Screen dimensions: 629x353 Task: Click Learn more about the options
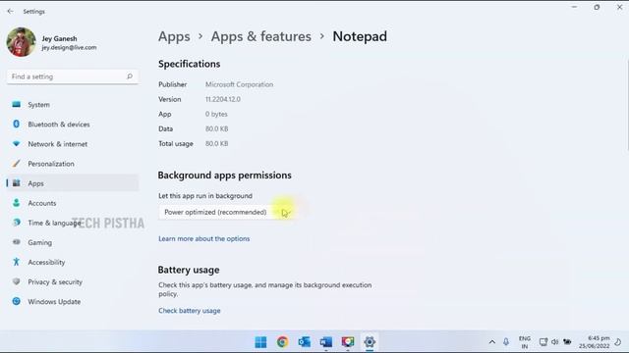[x=203, y=238]
